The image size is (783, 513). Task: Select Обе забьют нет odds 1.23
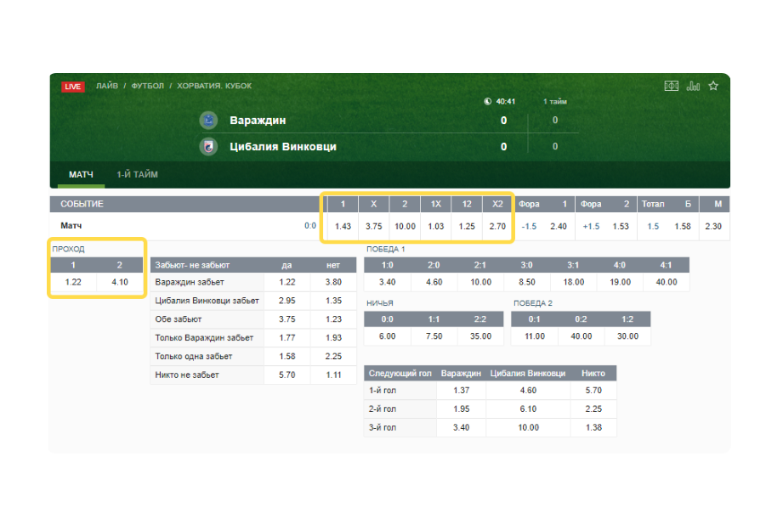(x=333, y=319)
